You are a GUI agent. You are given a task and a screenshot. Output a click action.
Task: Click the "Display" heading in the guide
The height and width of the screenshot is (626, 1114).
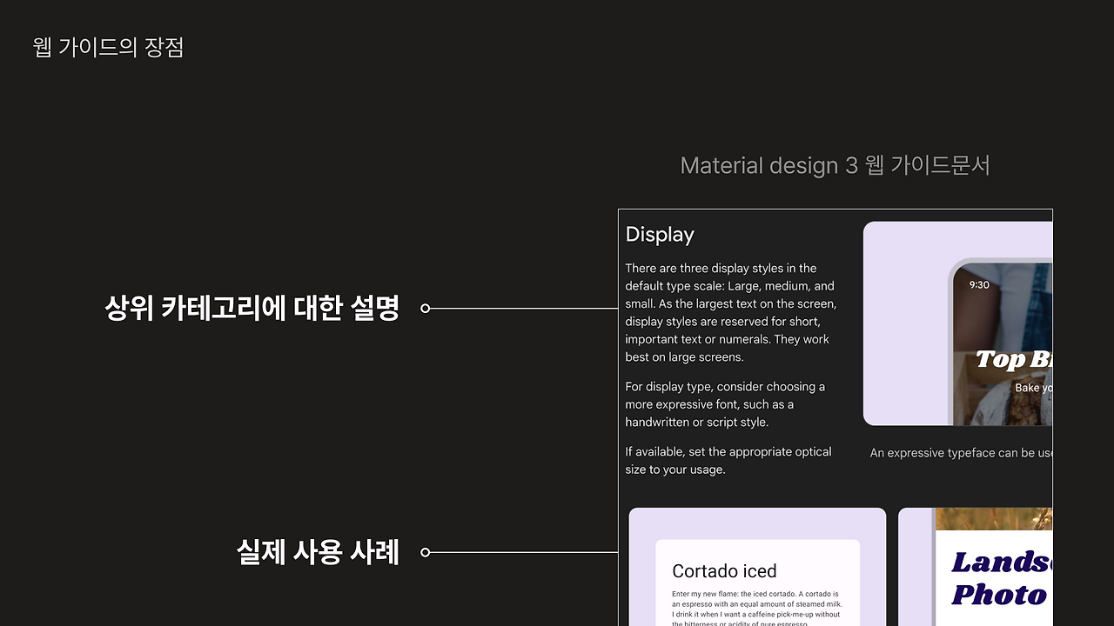(x=660, y=235)
